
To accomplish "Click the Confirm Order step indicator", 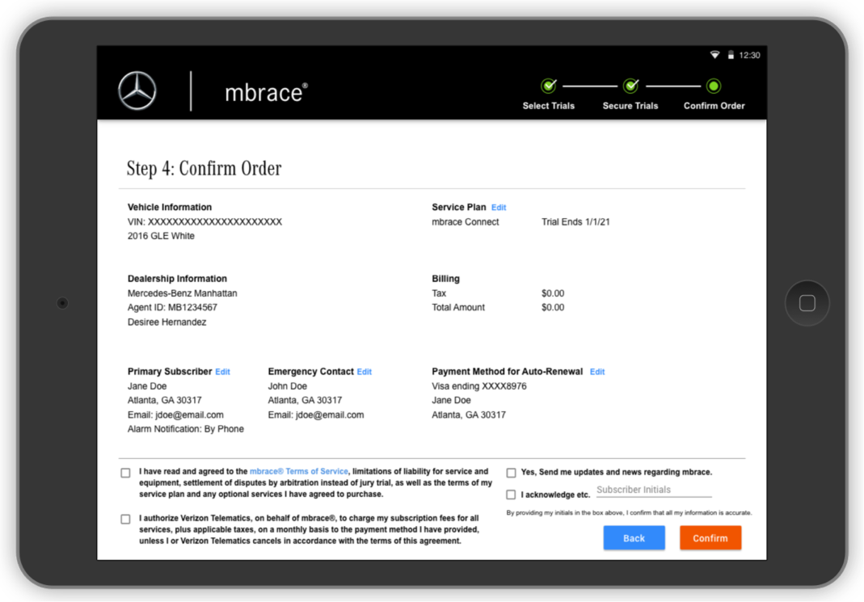I will 713,86.
